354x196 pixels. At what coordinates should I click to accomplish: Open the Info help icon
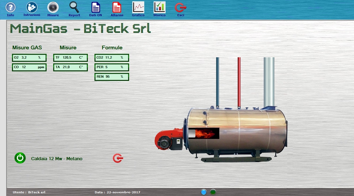click(11, 7)
